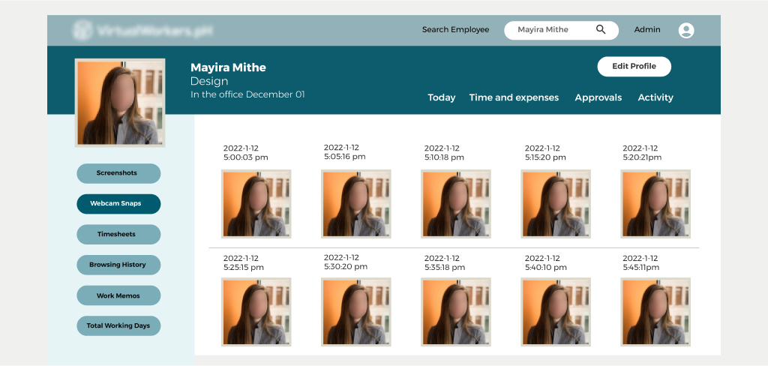The width and height of the screenshot is (768, 366).
Task: Open the 5:30:20 pm webcam snapshot
Action: (x=356, y=312)
